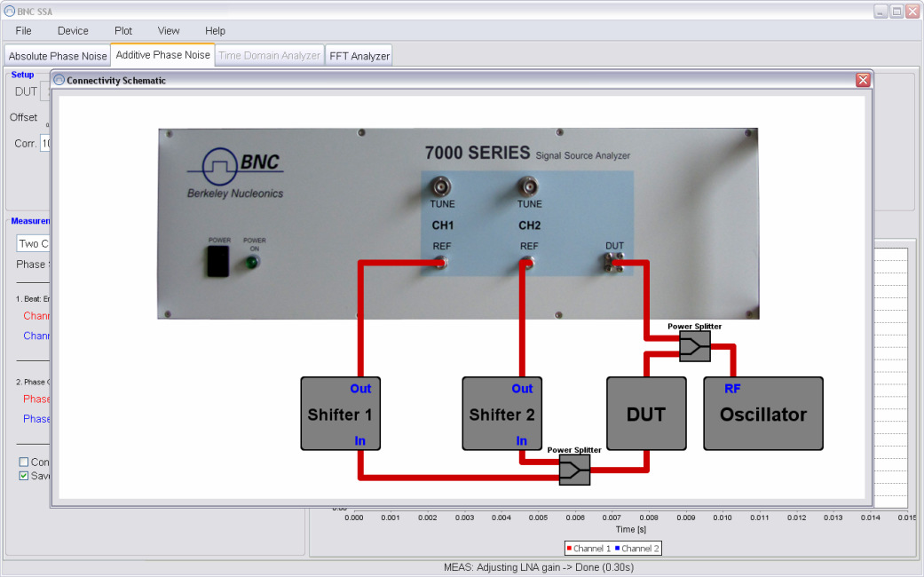
Task: Click the Time Domain Analyzer tab
Action: (269, 55)
